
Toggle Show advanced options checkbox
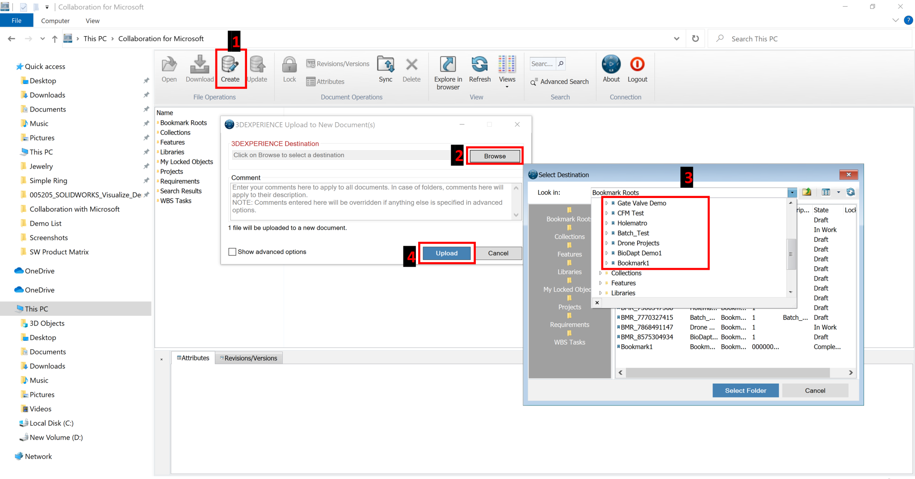coord(232,252)
